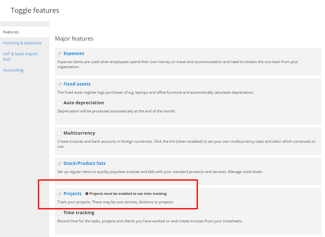Open VAT & bank import tool section
This screenshot has width=325, height=237.
tap(20, 57)
